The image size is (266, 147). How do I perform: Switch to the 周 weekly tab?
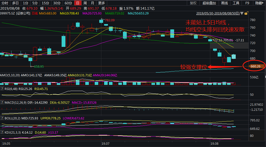click(85, 3)
